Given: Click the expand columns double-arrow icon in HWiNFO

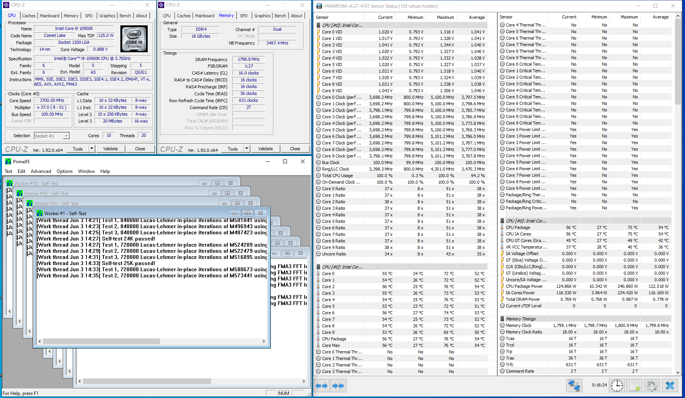Looking at the screenshot, I should coord(322,386).
